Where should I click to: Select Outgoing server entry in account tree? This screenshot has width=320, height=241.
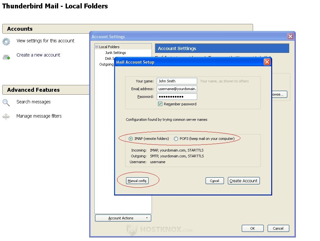coord(106,64)
